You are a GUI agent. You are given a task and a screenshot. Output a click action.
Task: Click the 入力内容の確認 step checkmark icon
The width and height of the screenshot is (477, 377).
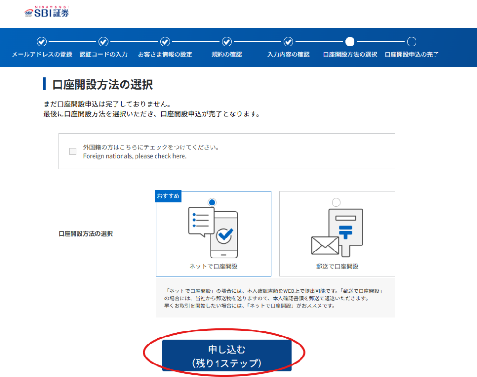click(288, 42)
